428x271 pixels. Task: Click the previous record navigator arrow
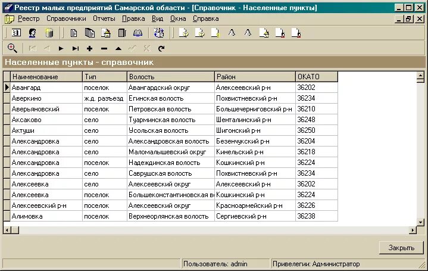[x=46, y=49]
